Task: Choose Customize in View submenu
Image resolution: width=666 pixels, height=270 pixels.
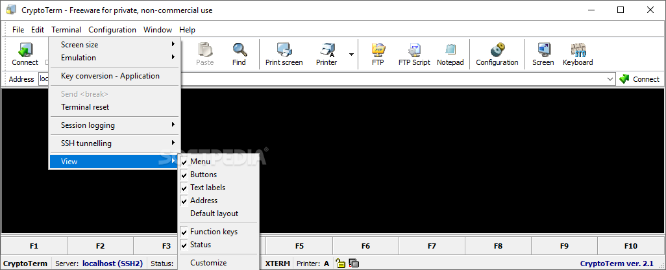Action: (218, 263)
